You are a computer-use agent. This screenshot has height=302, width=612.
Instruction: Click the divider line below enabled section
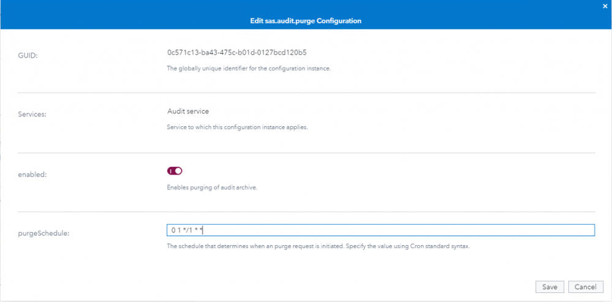[x=306, y=212]
